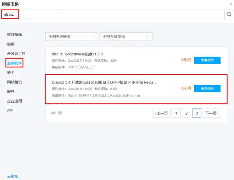Click the 共10项 total count text

(57, 113)
